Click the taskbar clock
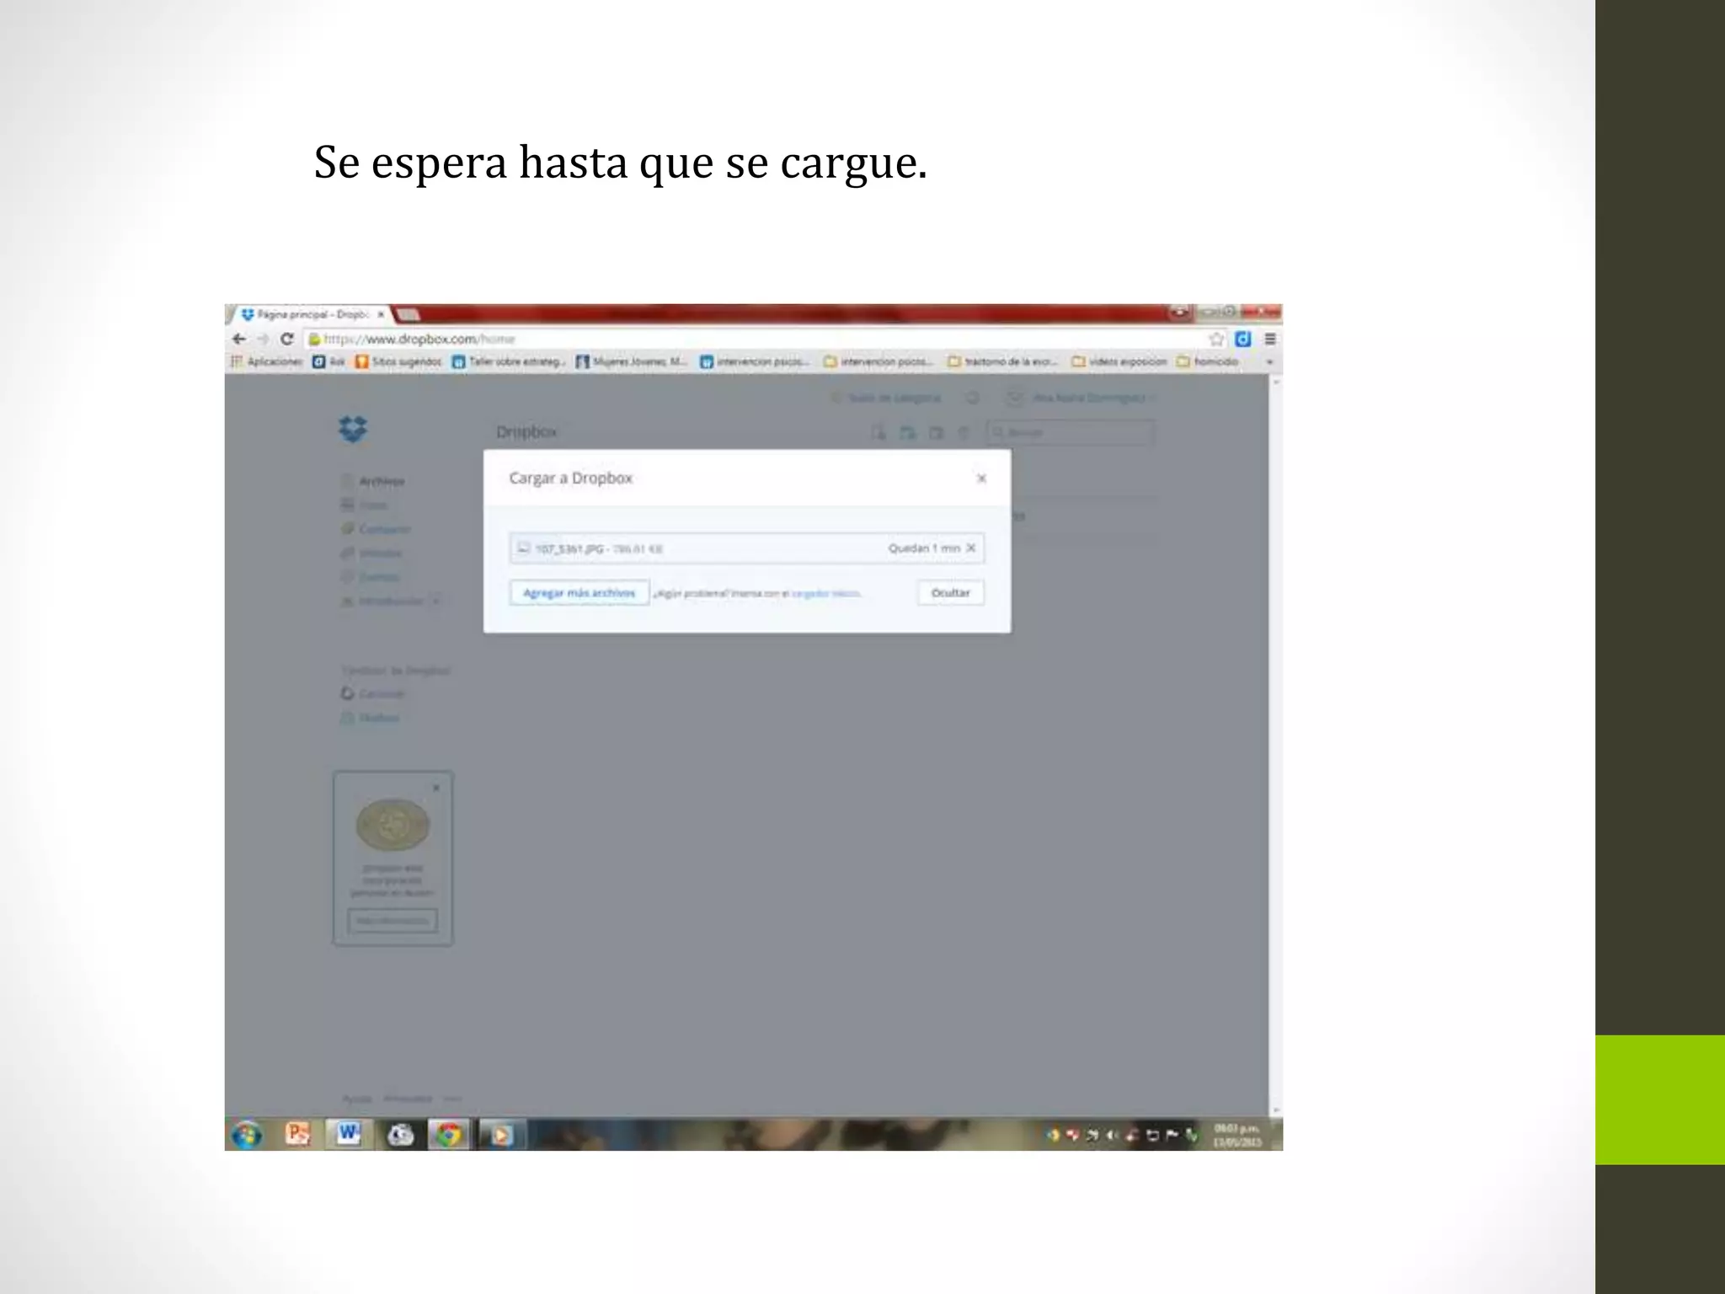1725x1294 pixels. [x=1236, y=1135]
